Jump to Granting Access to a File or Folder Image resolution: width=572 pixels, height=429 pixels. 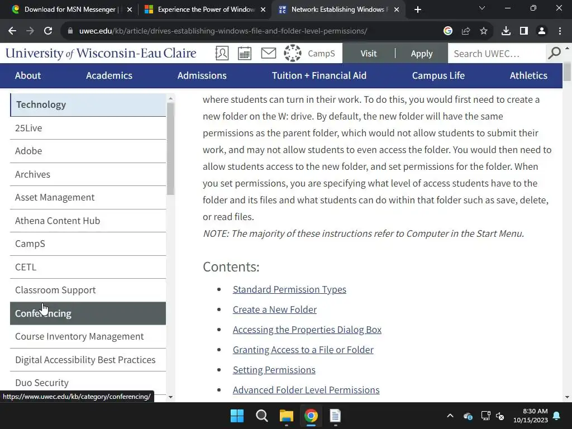tap(303, 350)
